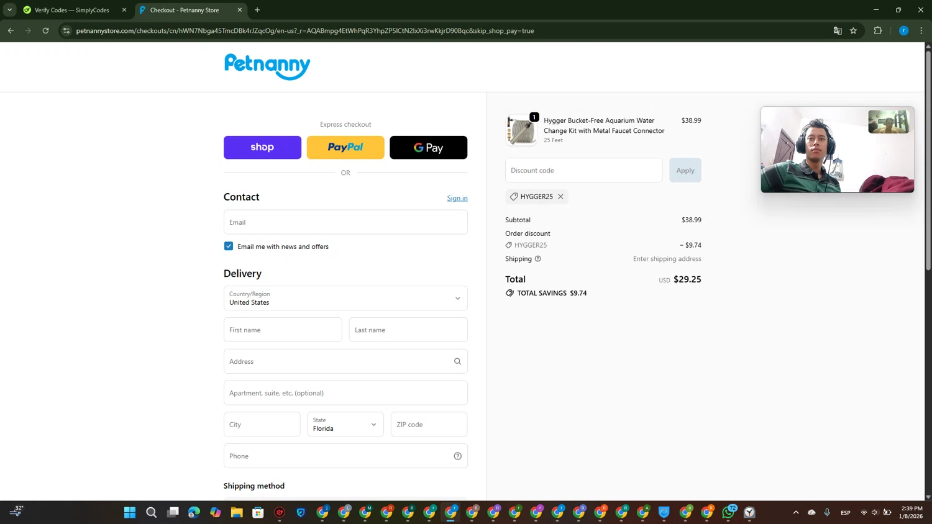Click the translate page icon

coord(838,30)
